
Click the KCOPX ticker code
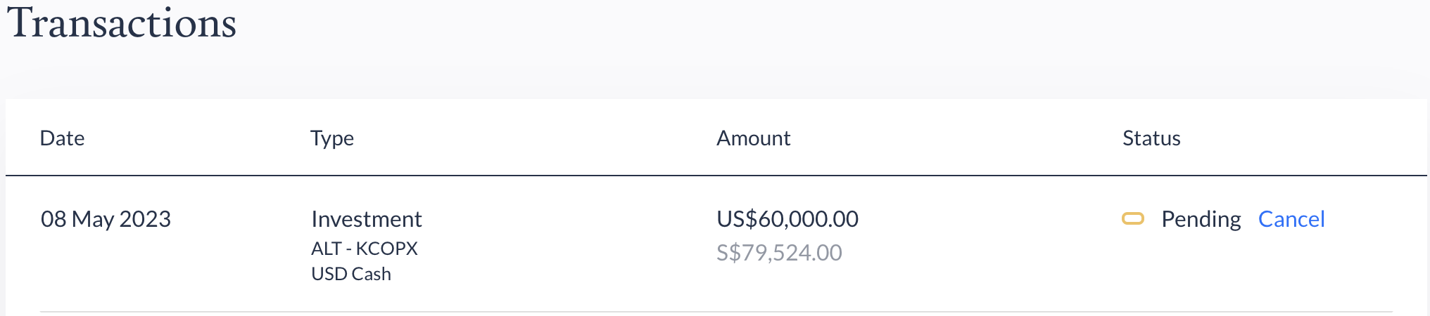(386, 249)
